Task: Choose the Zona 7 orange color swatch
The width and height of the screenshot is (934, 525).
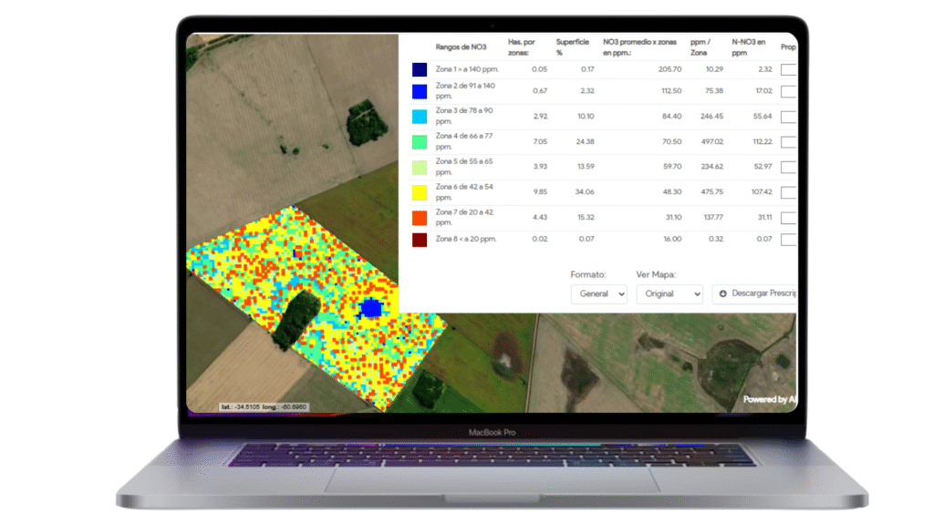Action: click(x=420, y=218)
